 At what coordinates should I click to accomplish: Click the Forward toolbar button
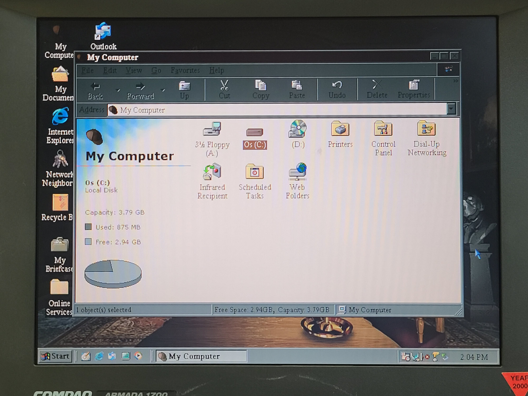coord(141,90)
